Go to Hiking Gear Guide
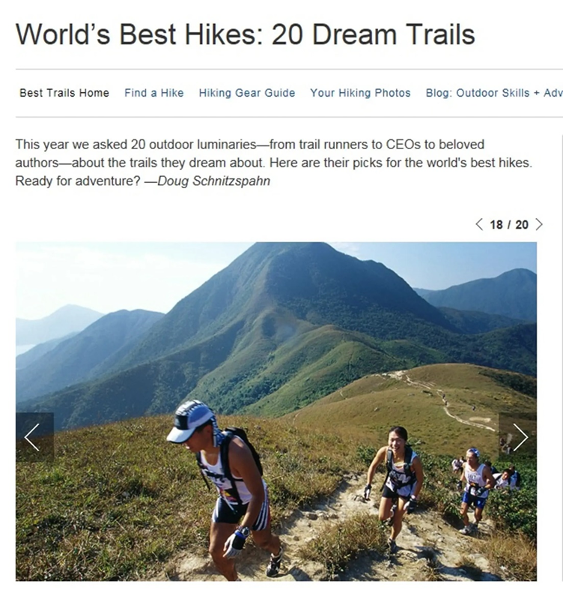Screen dimensions: 563x590 pyautogui.click(x=247, y=93)
